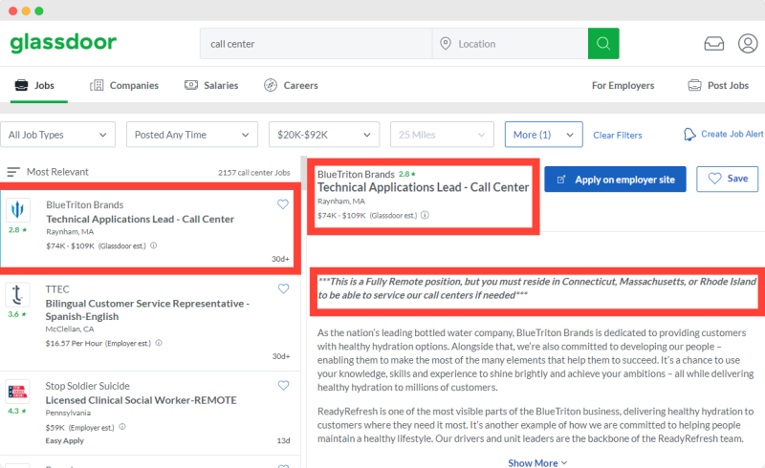Switch to the Companies tab

(124, 85)
